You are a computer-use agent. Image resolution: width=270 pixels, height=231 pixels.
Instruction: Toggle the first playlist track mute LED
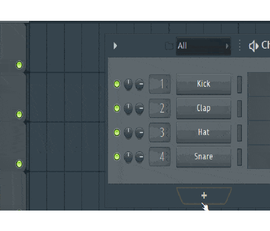click(19, 65)
